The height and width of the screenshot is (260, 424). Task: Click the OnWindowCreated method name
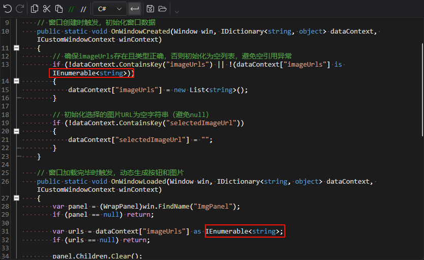[141, 32]
